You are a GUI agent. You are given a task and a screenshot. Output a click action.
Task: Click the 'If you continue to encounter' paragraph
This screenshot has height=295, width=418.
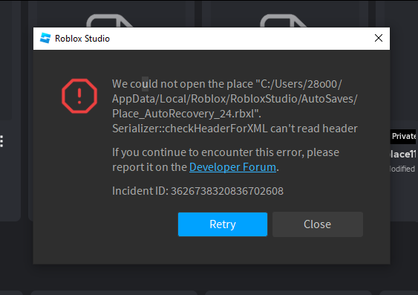click(226, 160)
